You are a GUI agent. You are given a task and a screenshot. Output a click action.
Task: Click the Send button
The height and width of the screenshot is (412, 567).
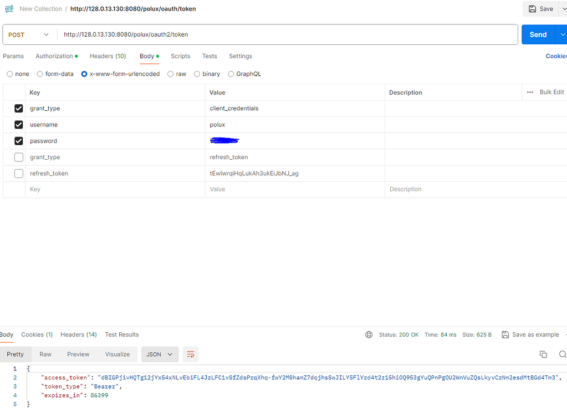click(537, 34)
